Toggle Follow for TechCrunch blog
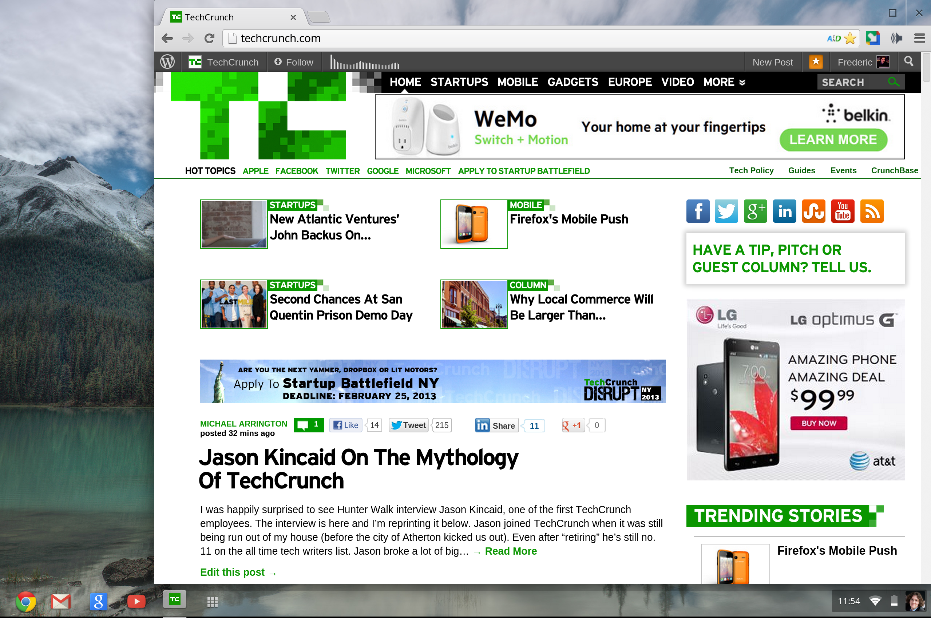The image size is (931, 618). click(294, 62)
